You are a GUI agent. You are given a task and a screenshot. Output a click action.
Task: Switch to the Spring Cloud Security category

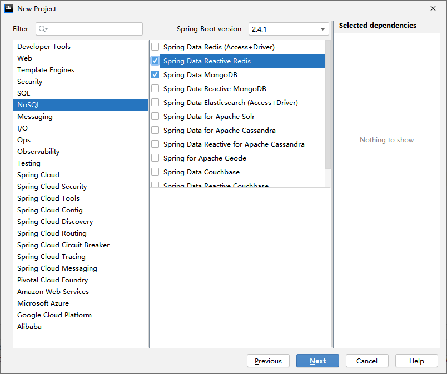coord(52,186)
